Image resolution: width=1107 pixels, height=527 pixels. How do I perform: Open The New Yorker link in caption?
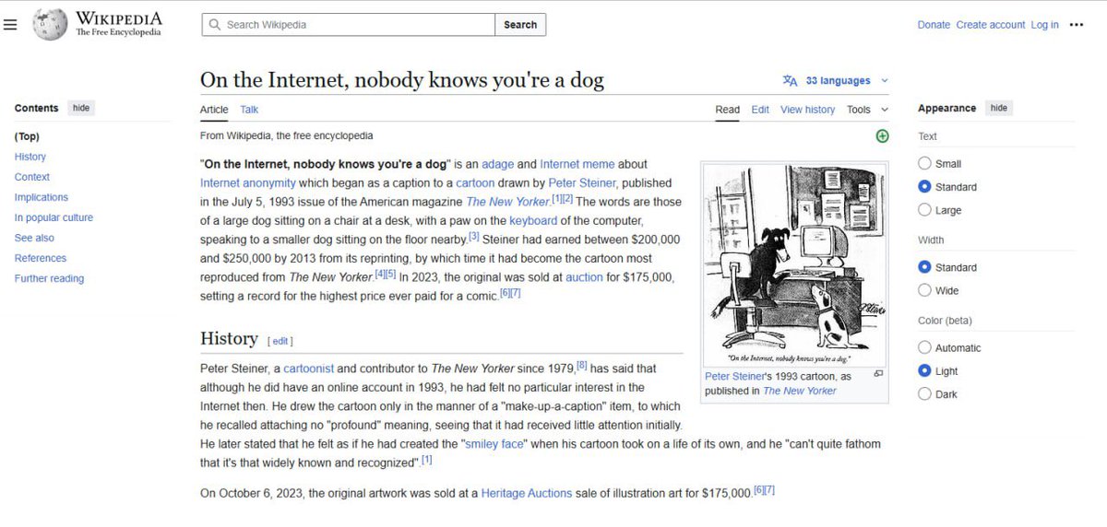click(x=799, y=391)
